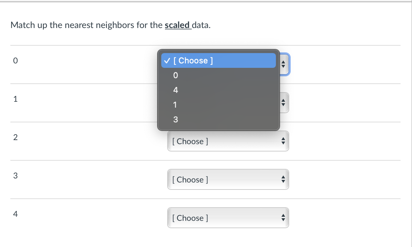
Task: Click the focused blue-outlined dropdown on row 0
Action: (285, 64)
